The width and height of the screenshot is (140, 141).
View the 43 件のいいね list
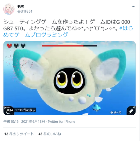point(50,134)
